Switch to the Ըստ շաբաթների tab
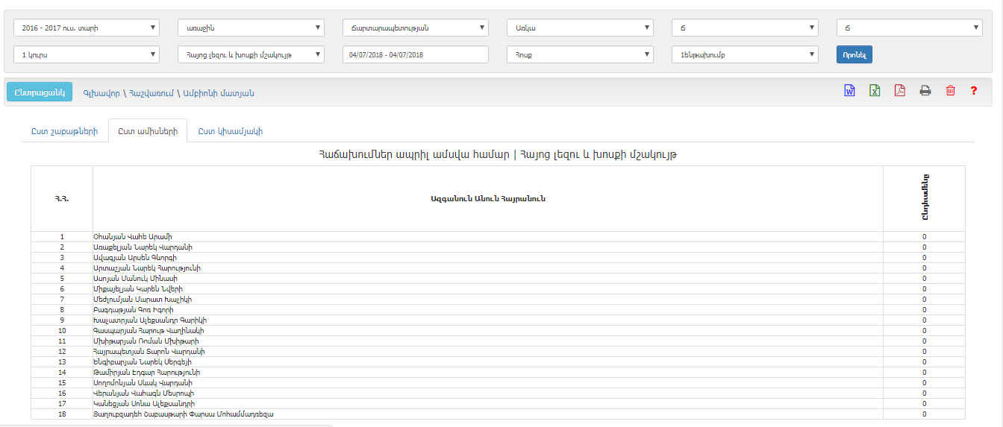Viewport: 1003px width, 427px height. (64, 131)
